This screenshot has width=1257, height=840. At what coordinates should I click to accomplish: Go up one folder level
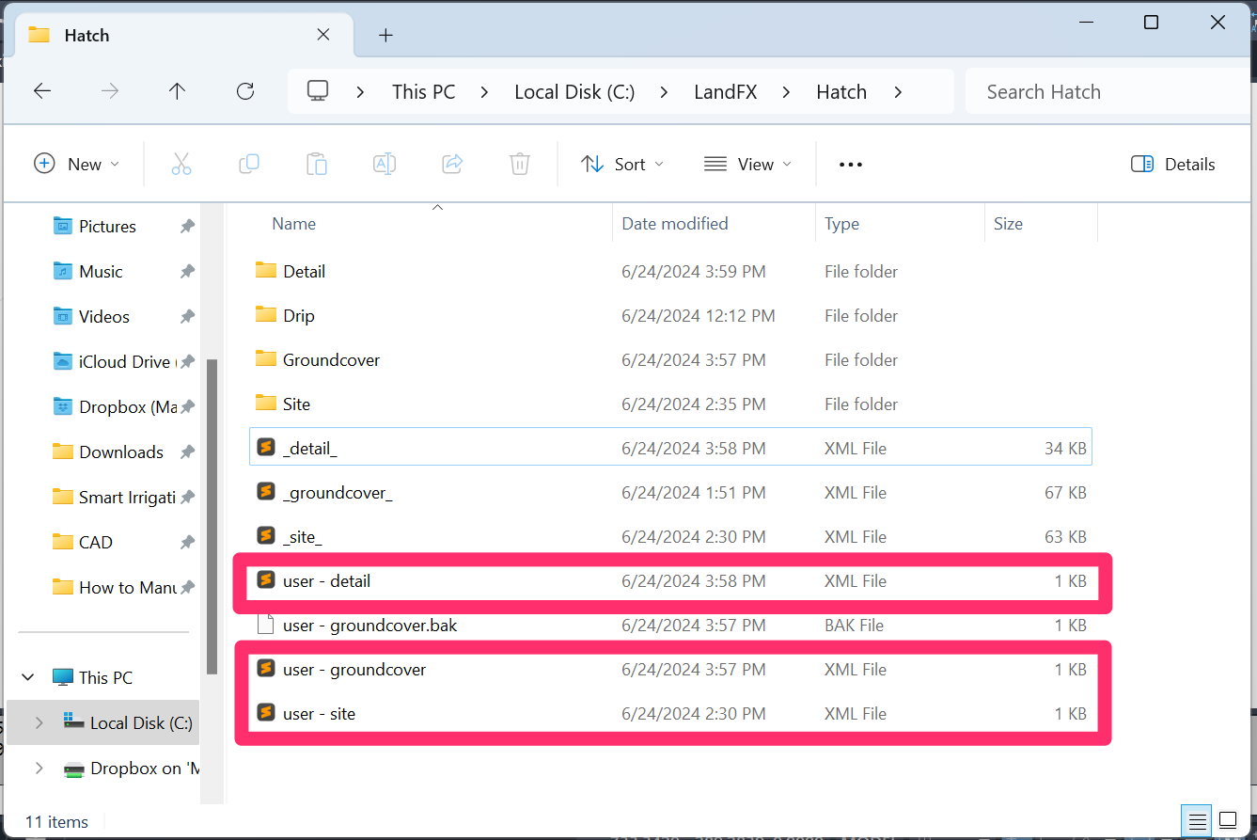(177, 91)
